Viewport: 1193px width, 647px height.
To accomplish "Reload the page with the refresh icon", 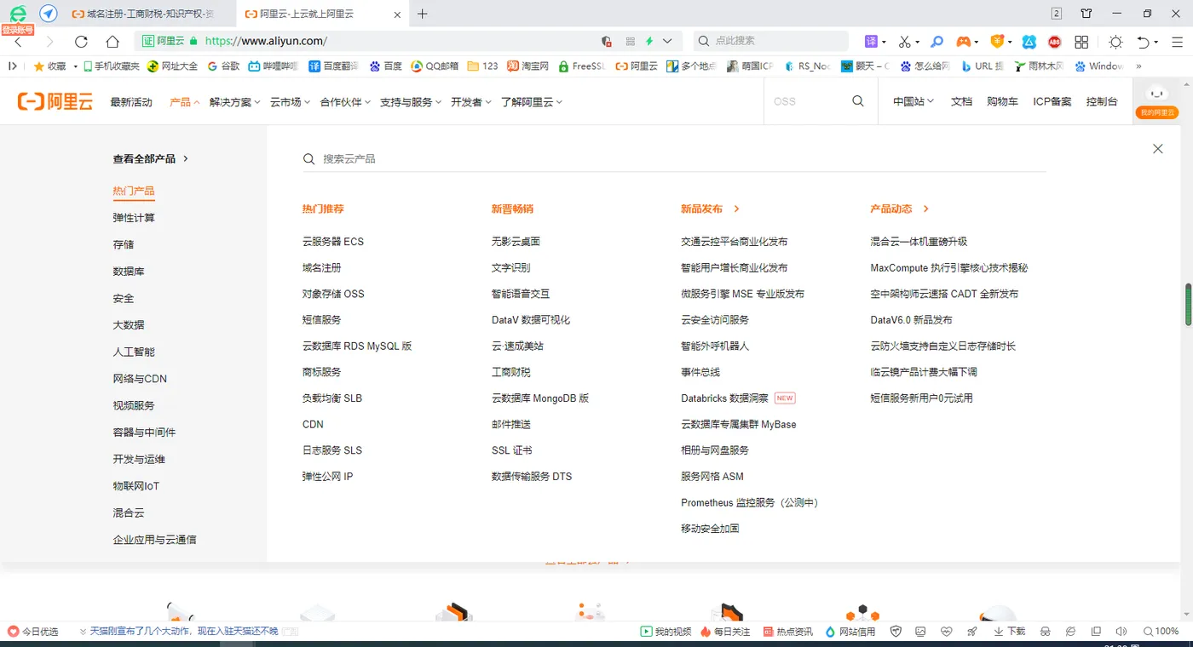I will tap(81, 42).
